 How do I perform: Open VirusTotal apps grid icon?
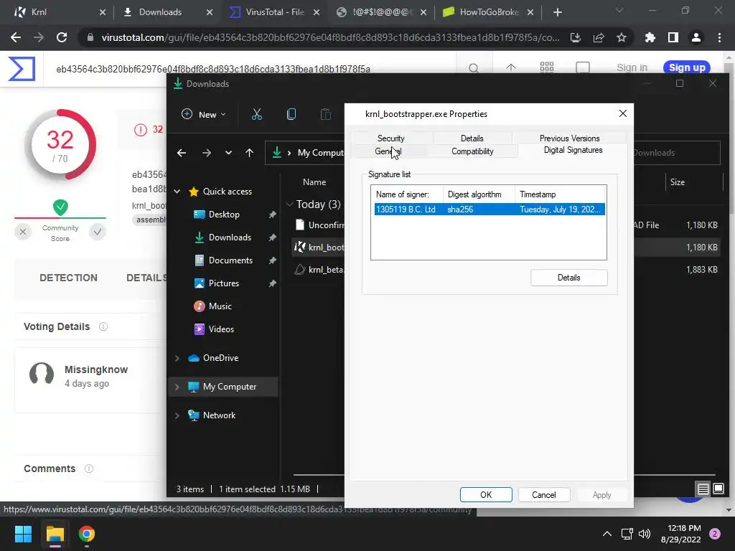pyautogui.click(x=546, y=68)
